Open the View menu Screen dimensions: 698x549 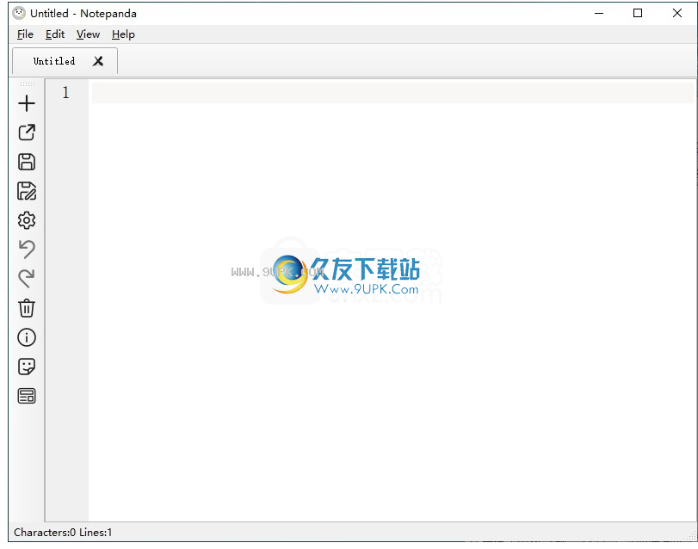88,34
